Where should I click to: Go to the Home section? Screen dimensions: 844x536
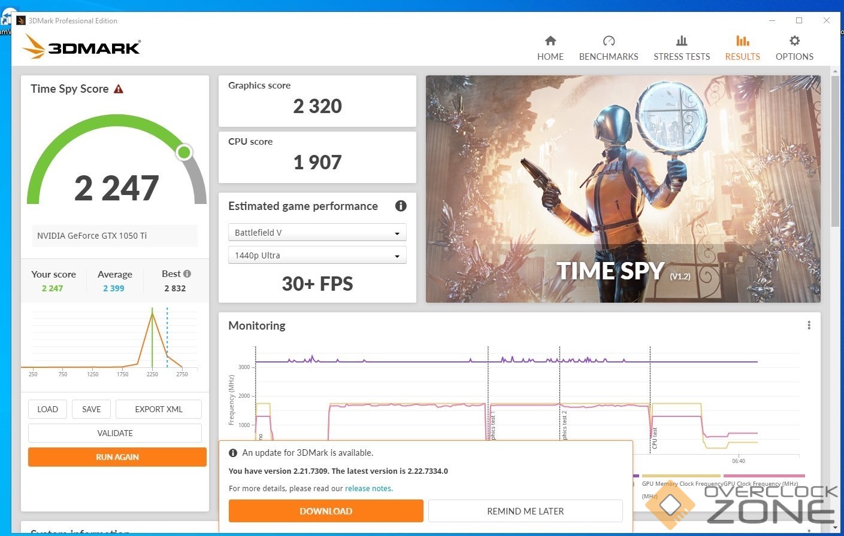click(x=550, y=48)
